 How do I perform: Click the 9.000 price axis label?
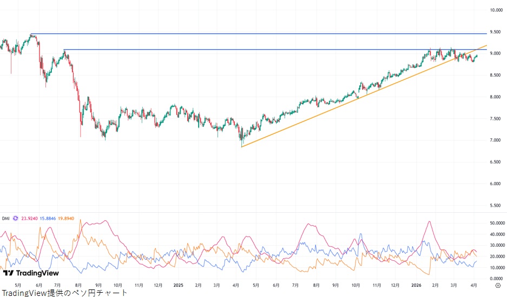(x=496, y=53)
